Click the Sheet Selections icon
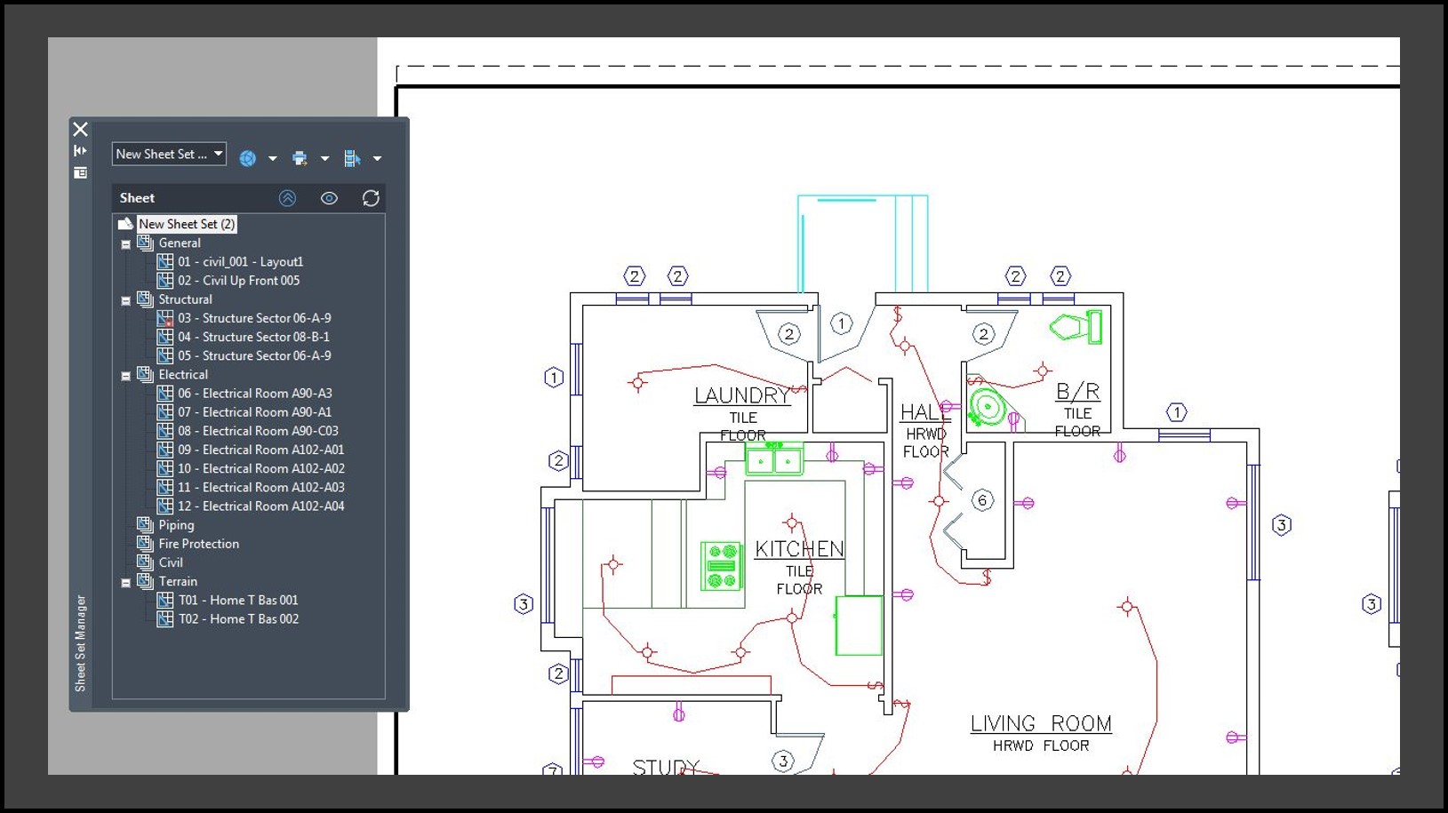The height and width of the screenshot is (813, 1448). point(352,158)
